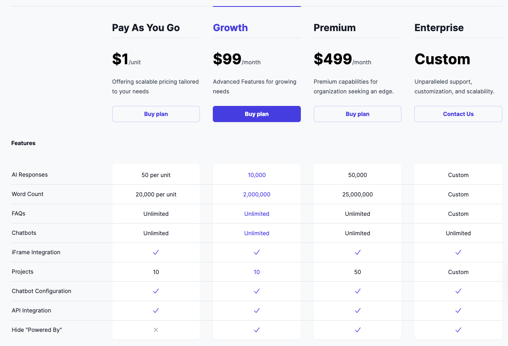Screen dimensions: 508x346
Task: Select the Premium plan heading
Action: point(335,28)
